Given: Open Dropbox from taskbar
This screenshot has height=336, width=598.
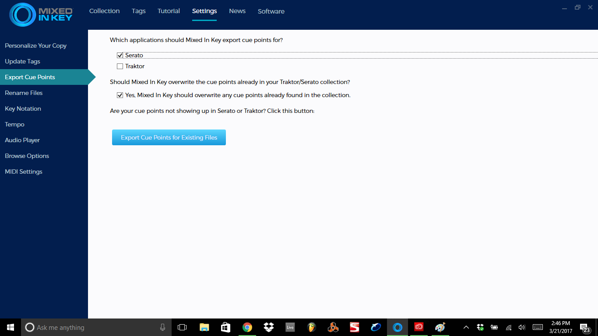Looking at the screenshot, I should [268, 327].
